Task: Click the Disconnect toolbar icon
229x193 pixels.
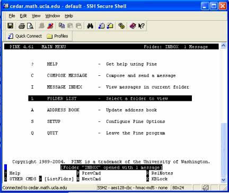Action: point(50,26)
